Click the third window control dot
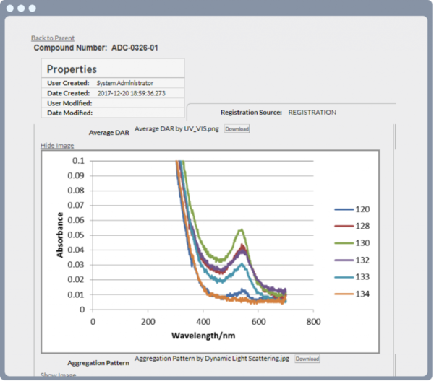The image size is (434, 381). click(x=32, y=8)
